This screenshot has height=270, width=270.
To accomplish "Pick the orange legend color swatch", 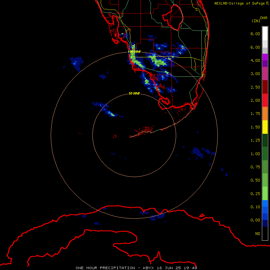I will pyautogui.click(x=265, y=113).
